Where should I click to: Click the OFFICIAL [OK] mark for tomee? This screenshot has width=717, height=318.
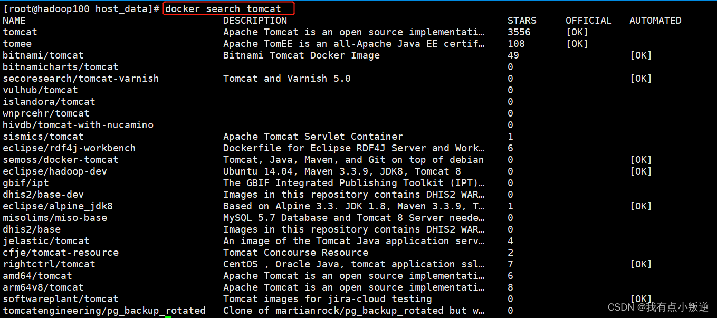point(577,44)
